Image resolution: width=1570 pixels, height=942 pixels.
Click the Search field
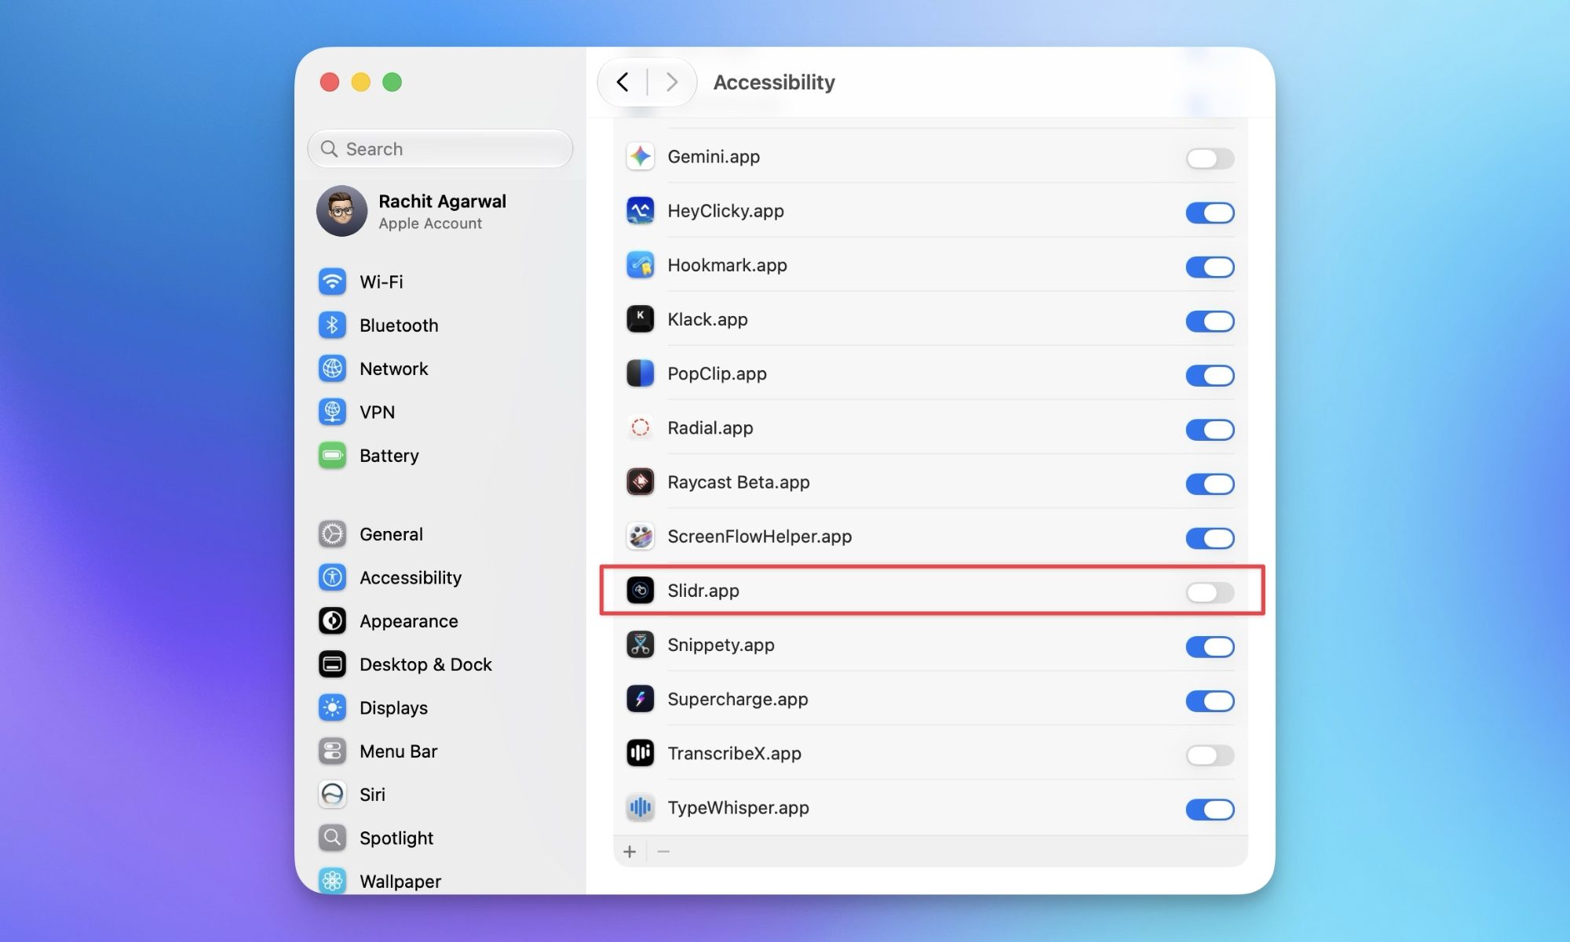click(440, 148)
